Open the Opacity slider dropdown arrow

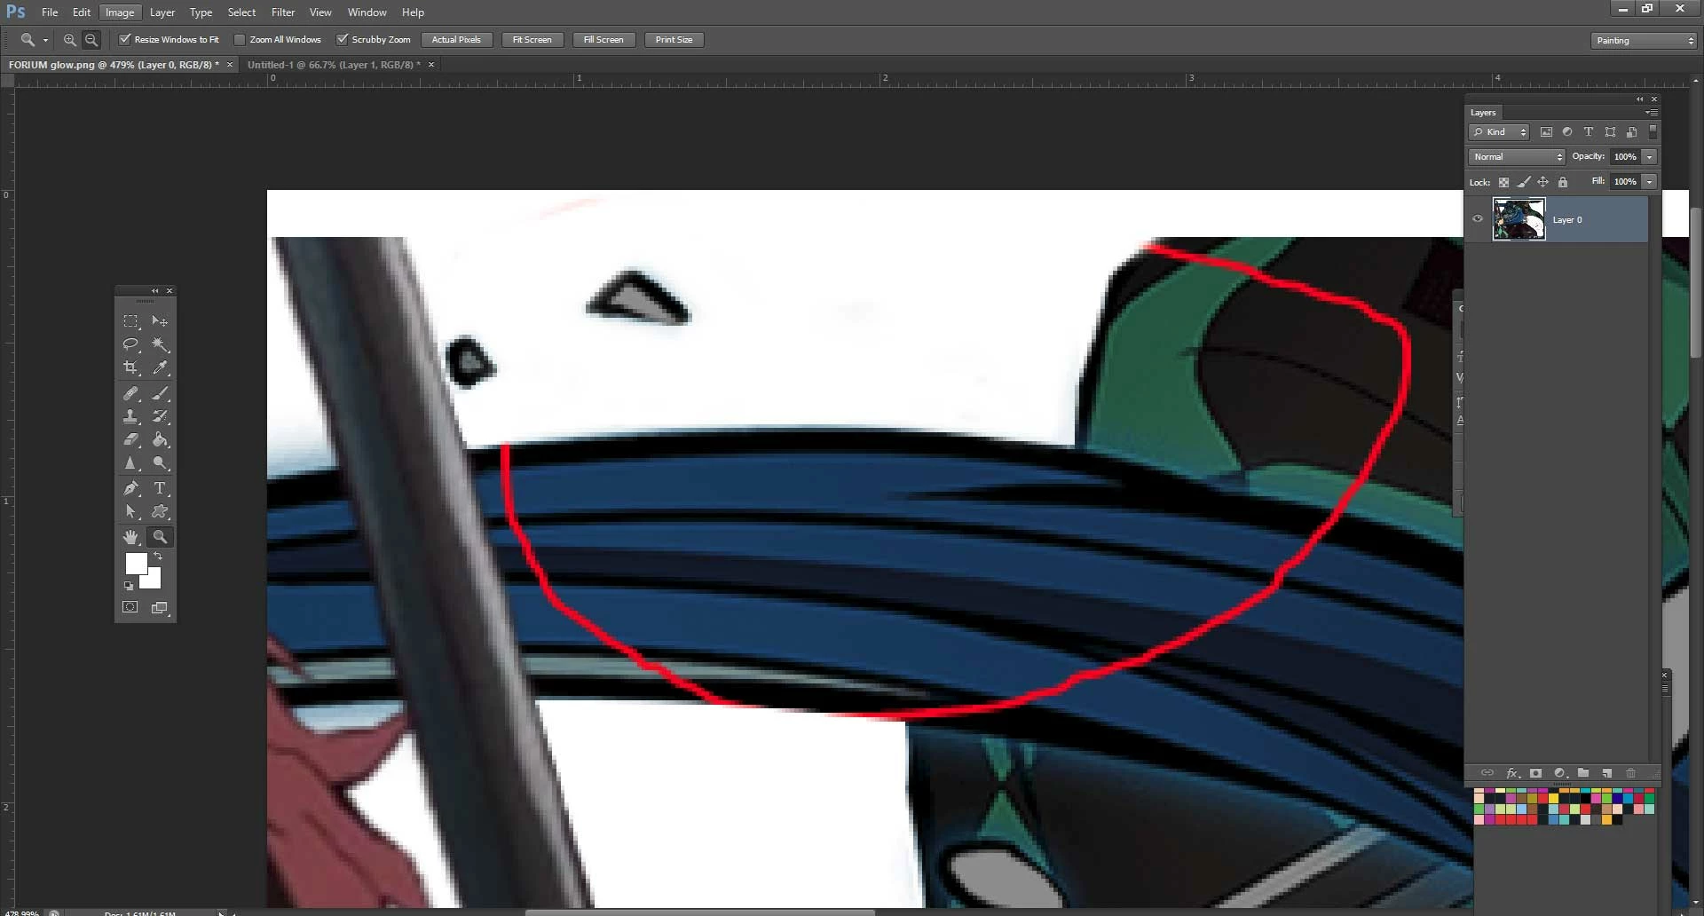click(1649, 157)
